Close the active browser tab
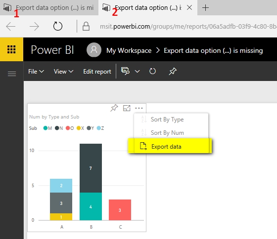The height and width of the screenshot is (239, 277). coord(189,7)
